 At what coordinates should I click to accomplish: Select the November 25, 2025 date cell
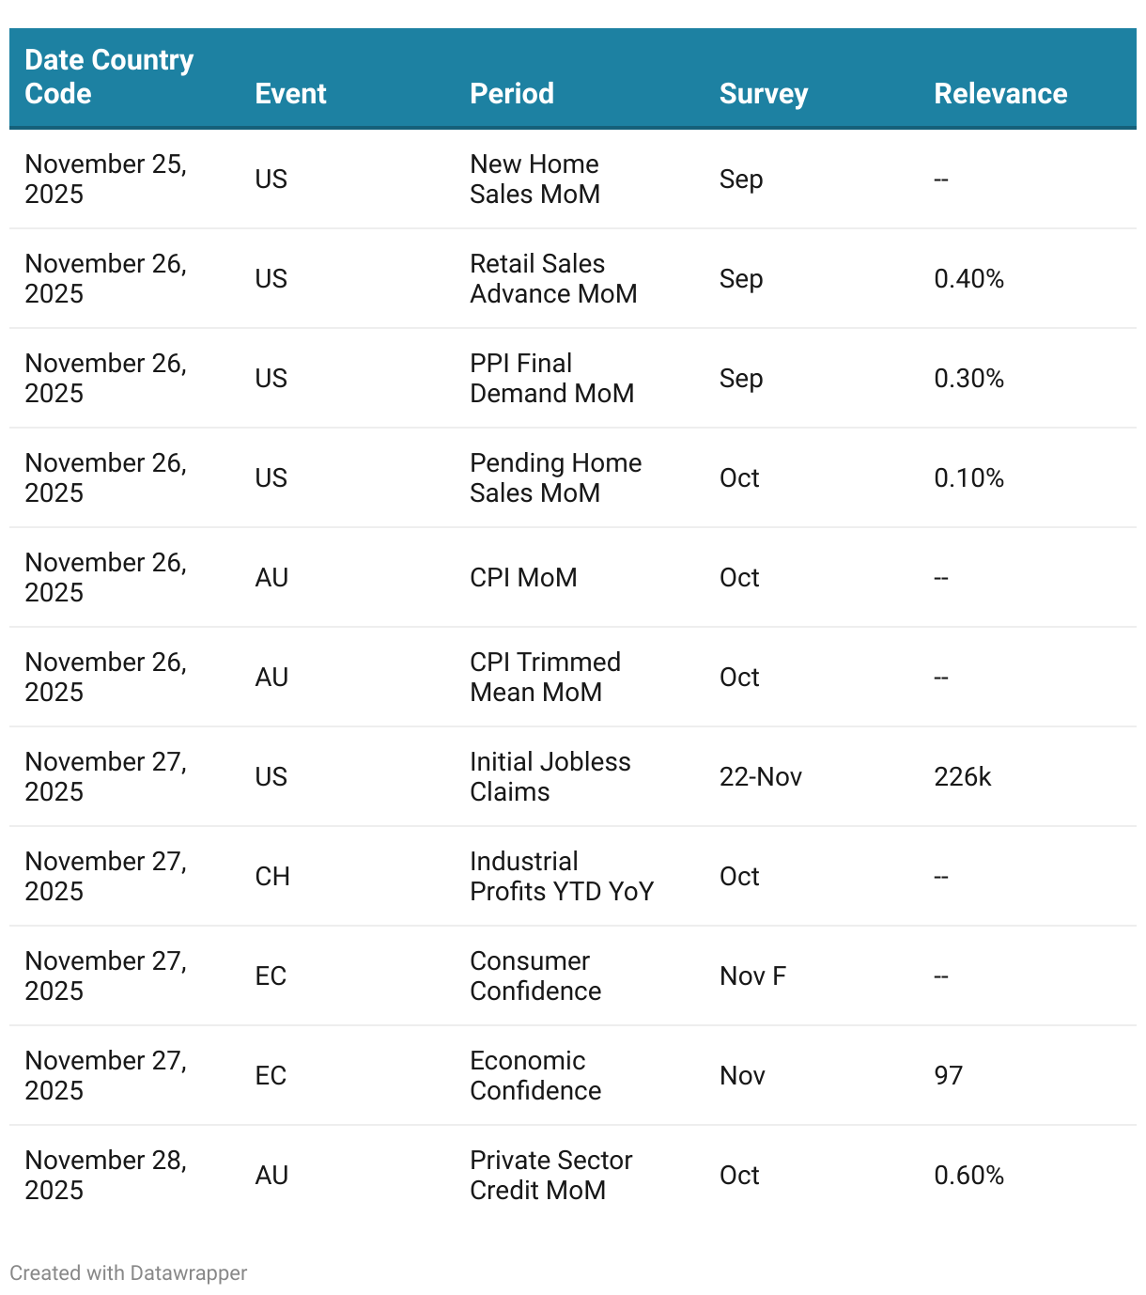click(105, 179)
